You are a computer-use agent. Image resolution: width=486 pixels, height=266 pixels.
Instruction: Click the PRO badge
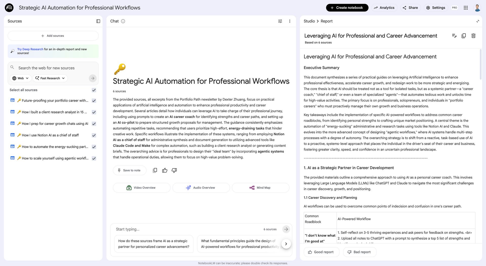(x=454, y=8)
